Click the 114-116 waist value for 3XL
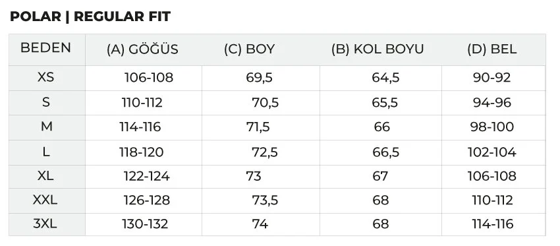The height and width of the screenshot is (246, 560). pos(493,224)
